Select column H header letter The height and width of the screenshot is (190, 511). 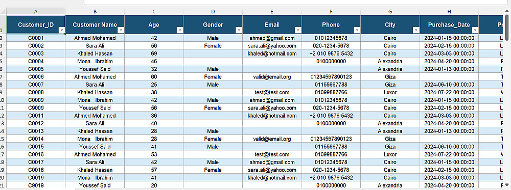point(449,11)
